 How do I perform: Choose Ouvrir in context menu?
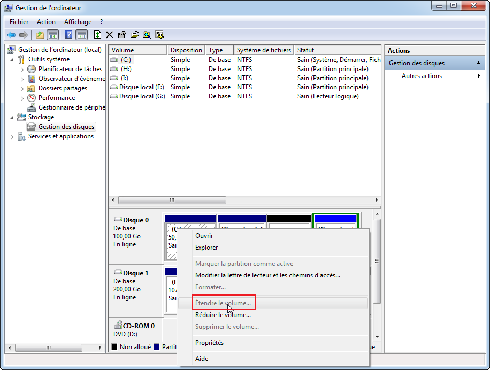[273, 236]
